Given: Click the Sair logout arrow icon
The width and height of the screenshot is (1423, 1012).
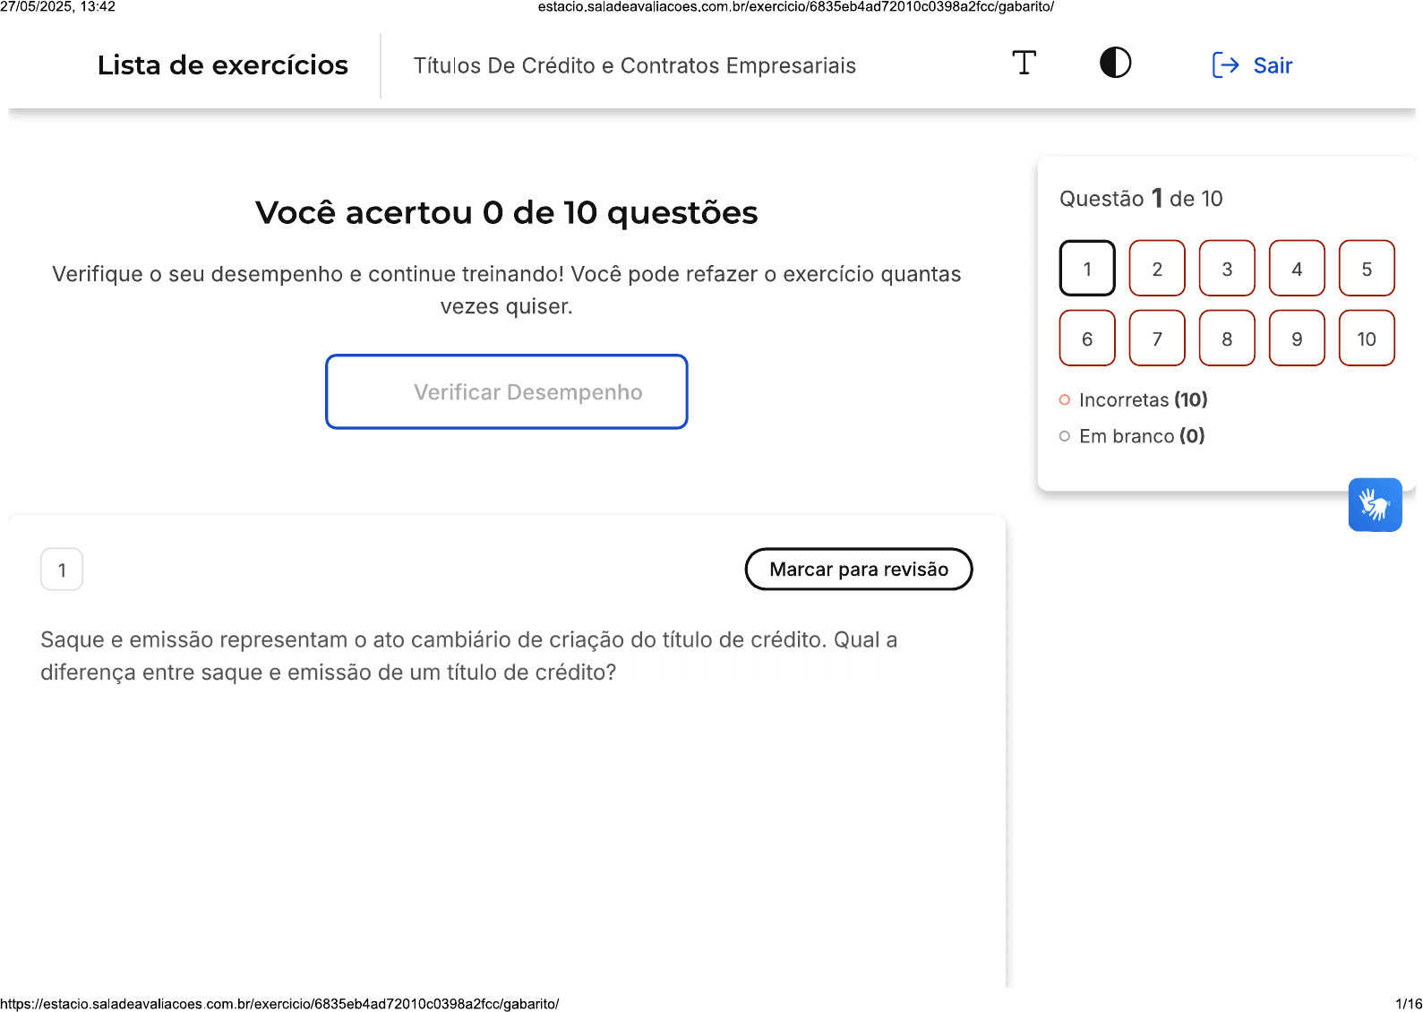Looking at the screenshot, I should click(x=1225, y=65).
